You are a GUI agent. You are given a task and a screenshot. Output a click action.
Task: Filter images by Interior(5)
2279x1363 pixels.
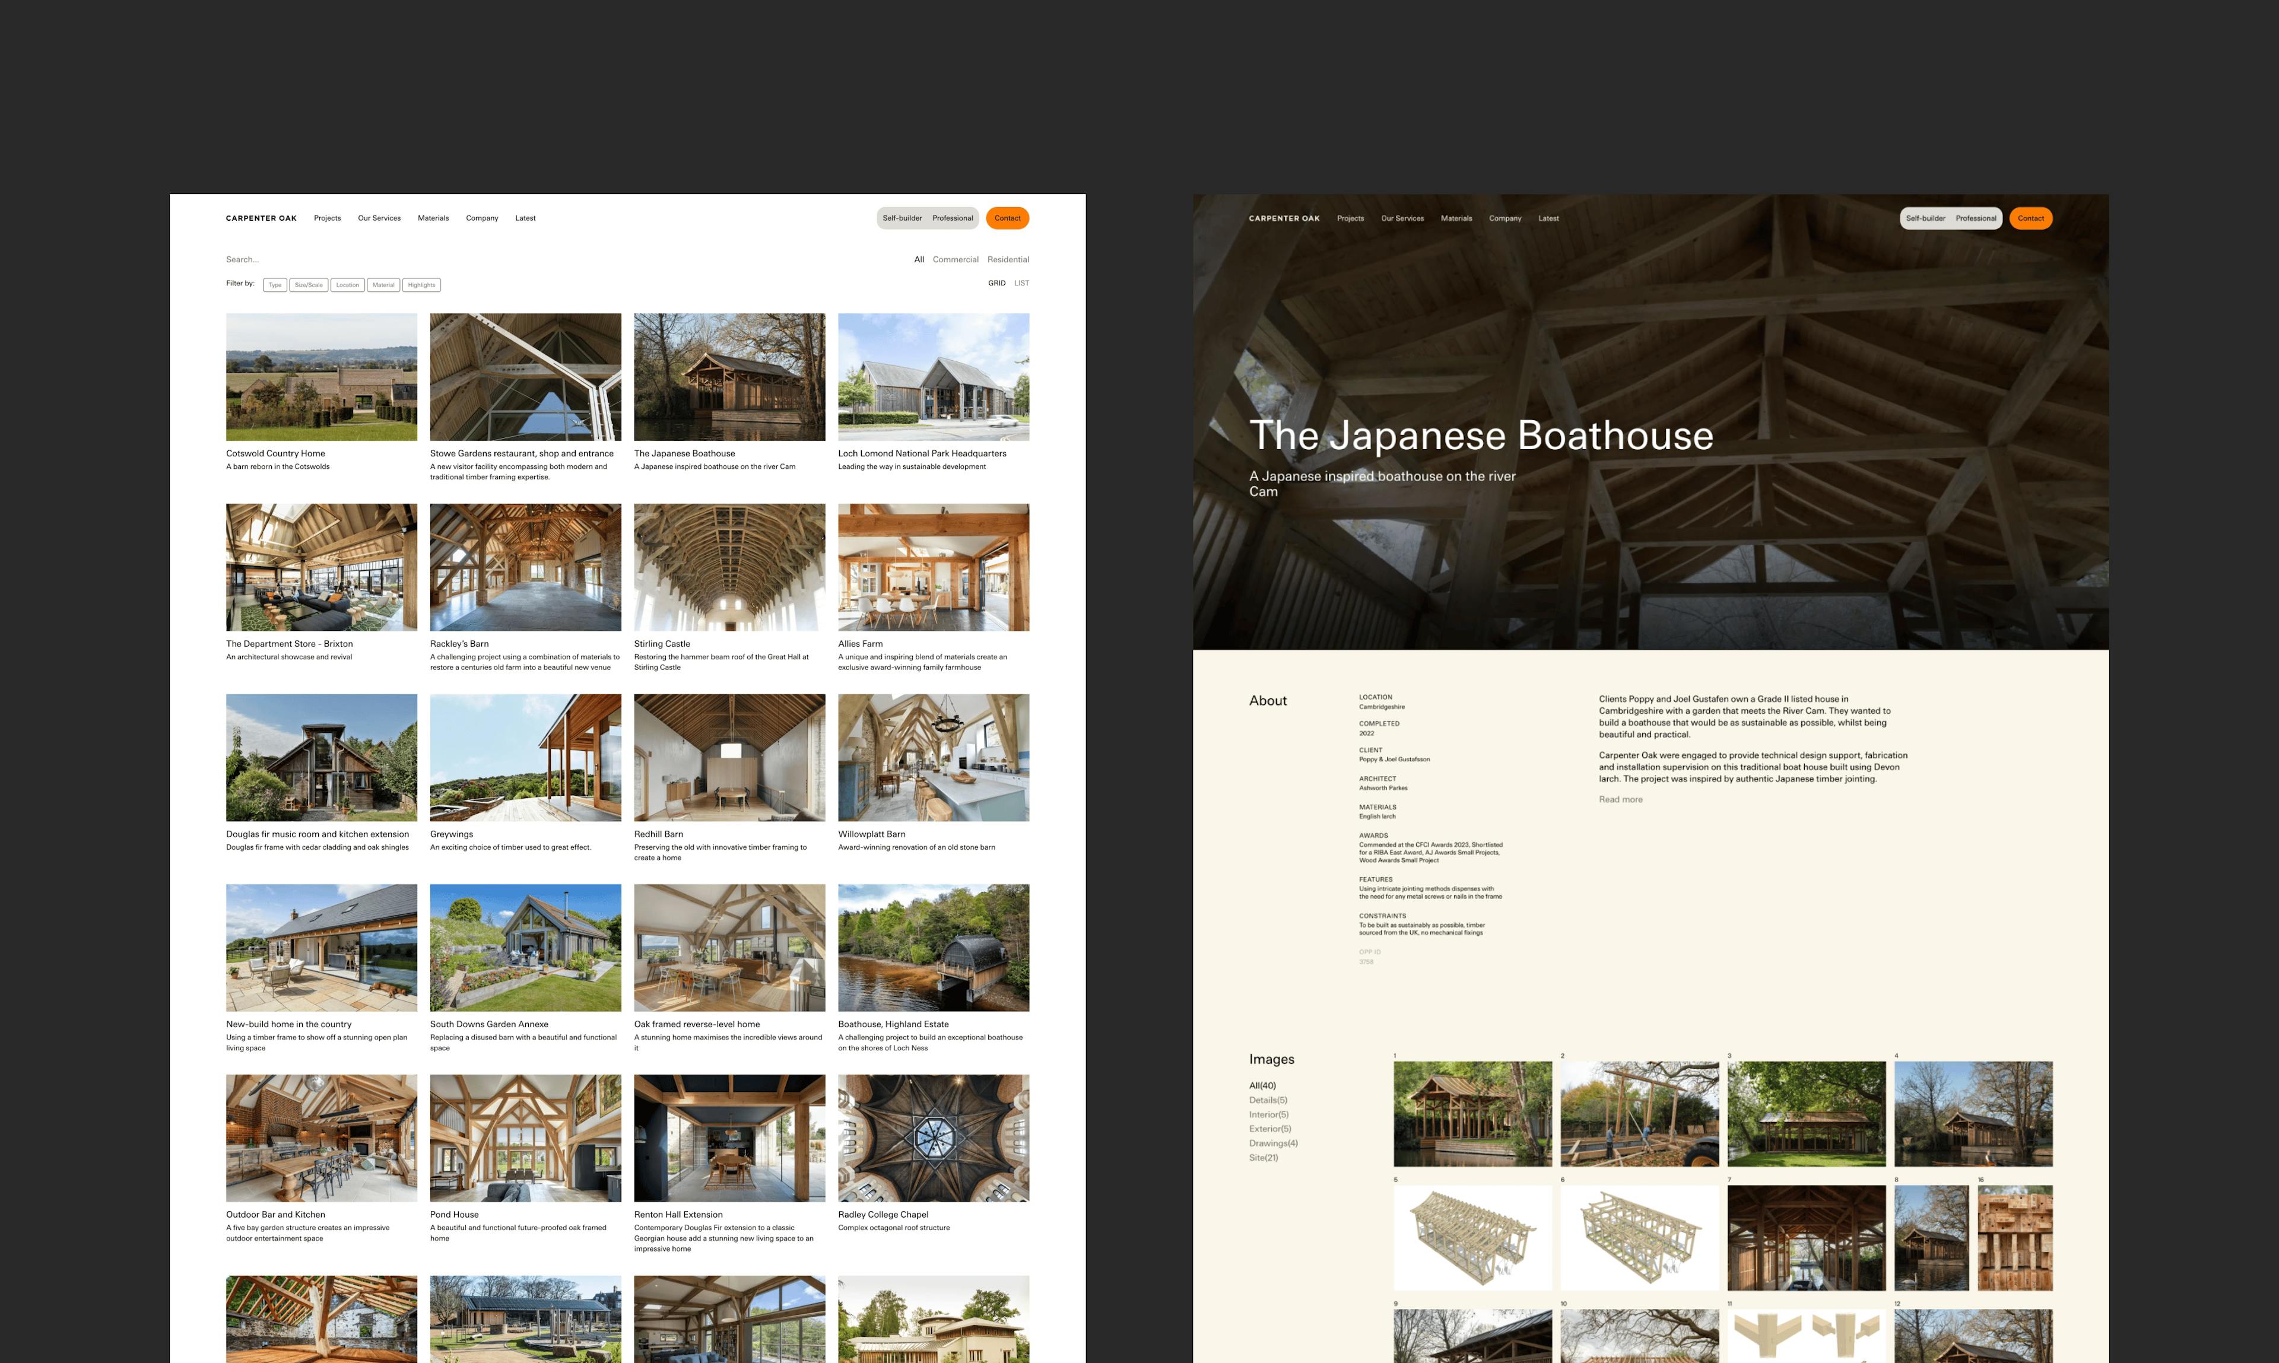[x=1268, y=1114]
